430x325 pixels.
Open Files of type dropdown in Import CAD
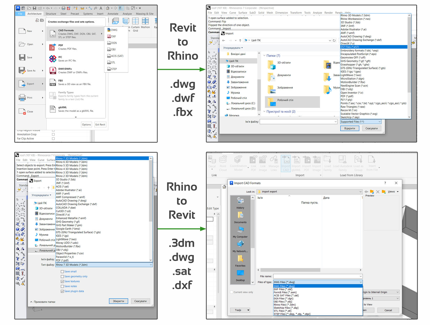point(318,282)
